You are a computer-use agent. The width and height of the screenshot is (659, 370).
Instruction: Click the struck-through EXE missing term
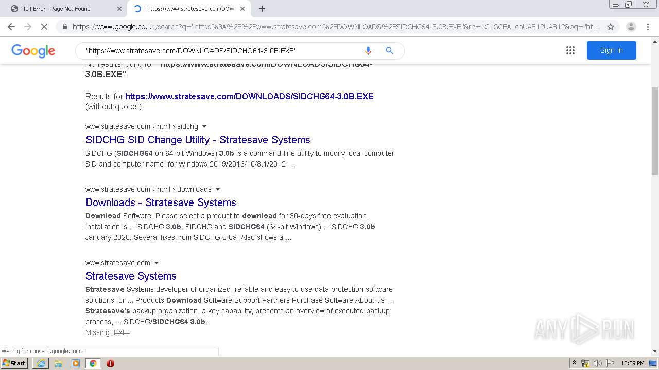click(122, 332)
